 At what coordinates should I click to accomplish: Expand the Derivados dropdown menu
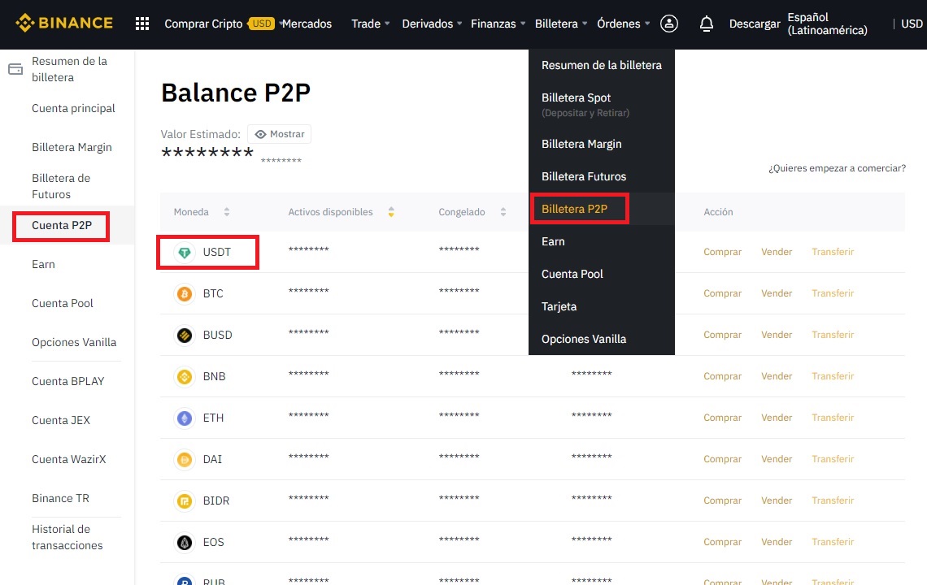pyautogui.click(x=432, y=24)
